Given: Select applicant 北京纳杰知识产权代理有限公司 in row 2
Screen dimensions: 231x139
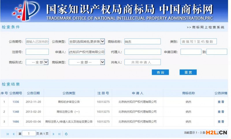Looking at the screenshot, I should [x=137, y=112].
